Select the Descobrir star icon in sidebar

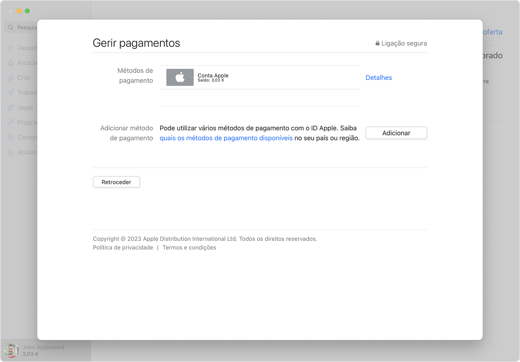point(10,48)
